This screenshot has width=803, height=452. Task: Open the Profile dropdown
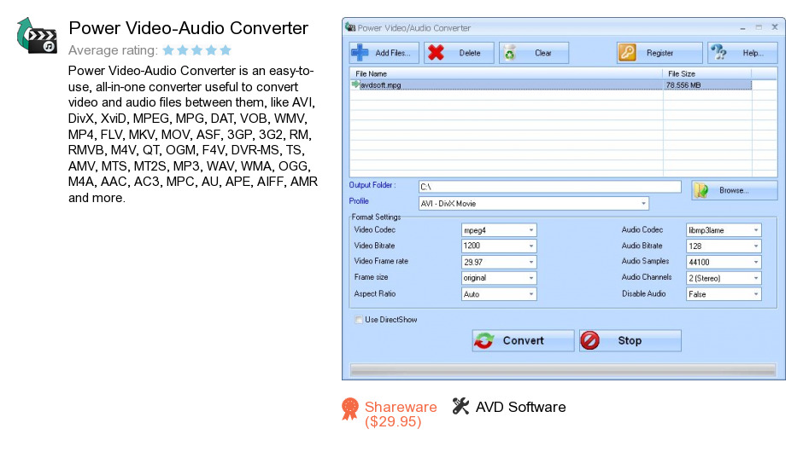[x=643, y=204]
